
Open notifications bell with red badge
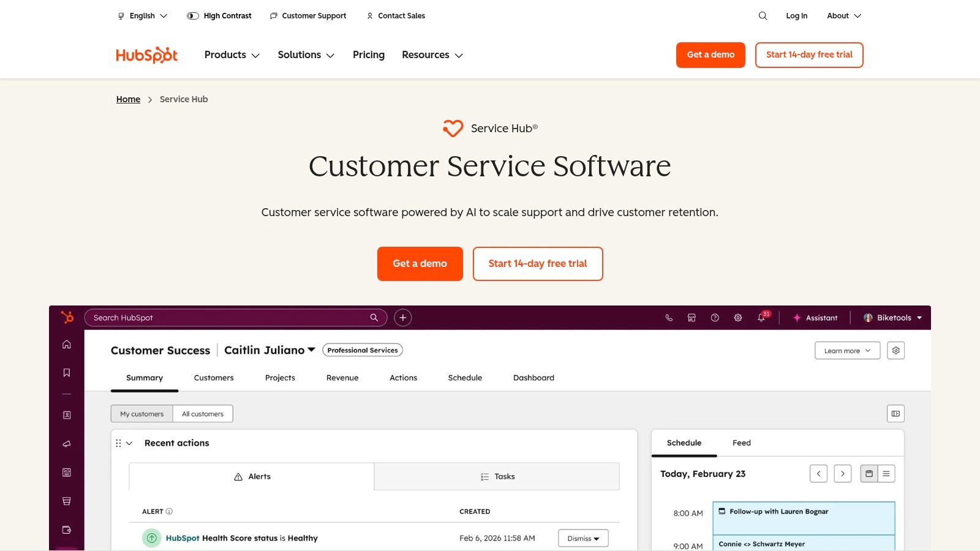[x=762, y=317]
